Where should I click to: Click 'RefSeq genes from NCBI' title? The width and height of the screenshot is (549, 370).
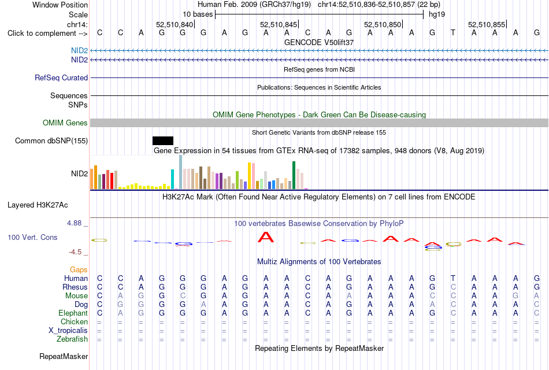[319, 69]
